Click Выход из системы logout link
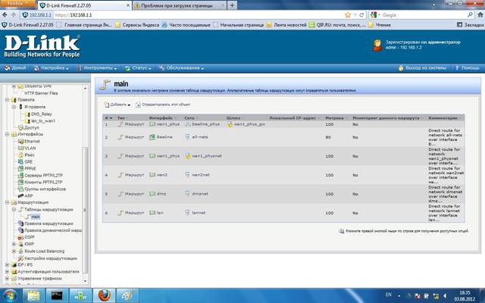This screenshot has width=485, height=303. pyautogui.click(x=423, y=67)
